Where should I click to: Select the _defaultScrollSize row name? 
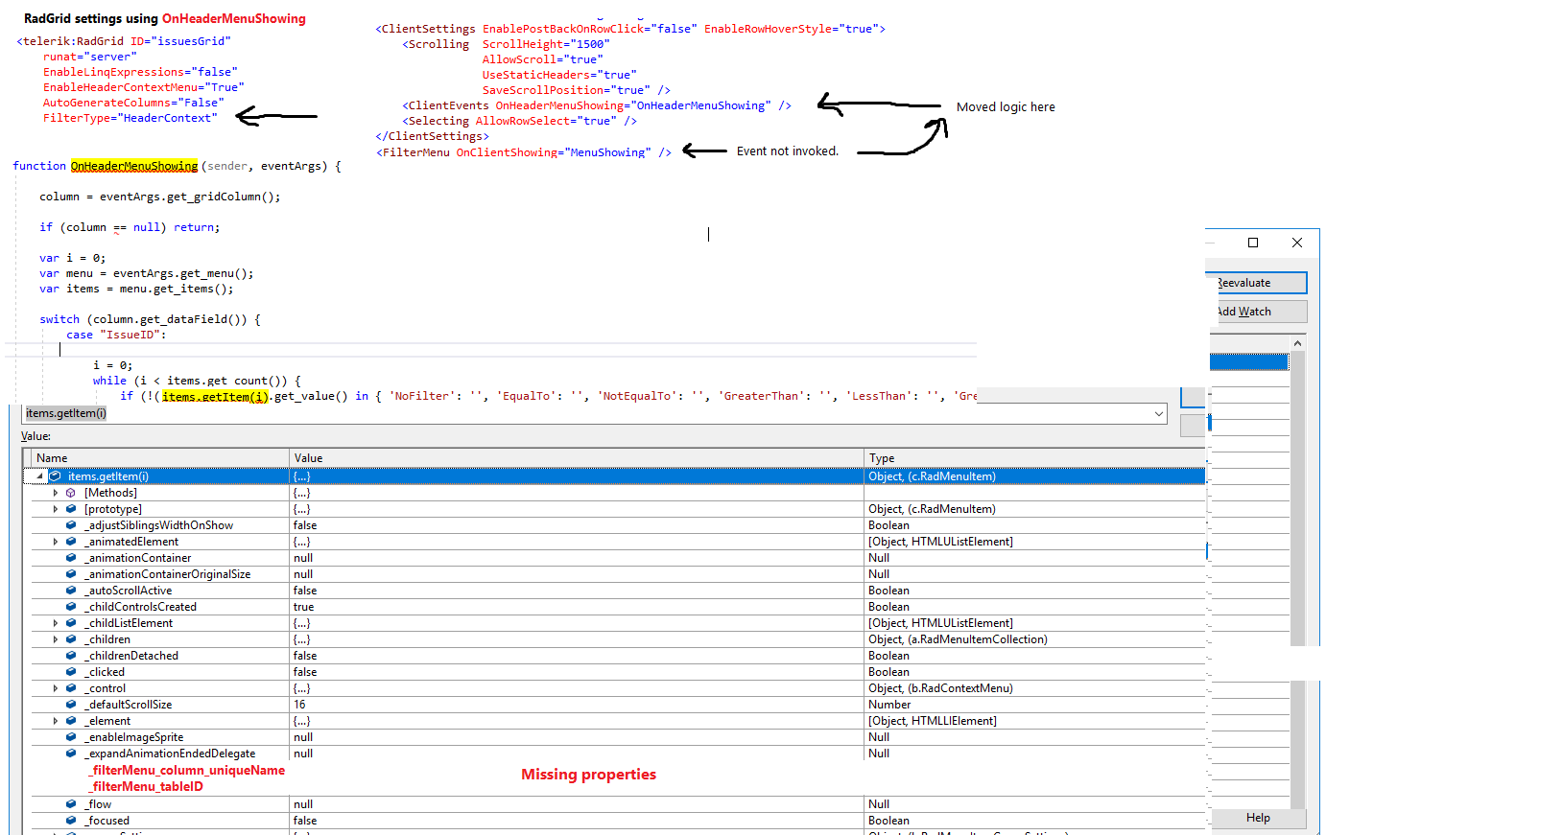[128, 705]
